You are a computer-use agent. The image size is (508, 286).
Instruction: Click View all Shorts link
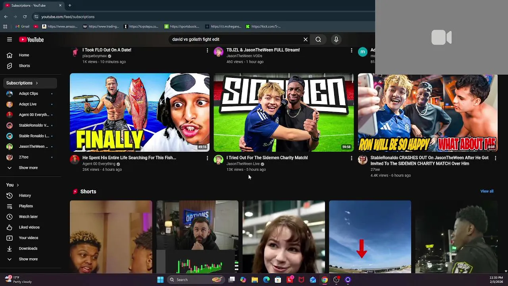(487, 191)
